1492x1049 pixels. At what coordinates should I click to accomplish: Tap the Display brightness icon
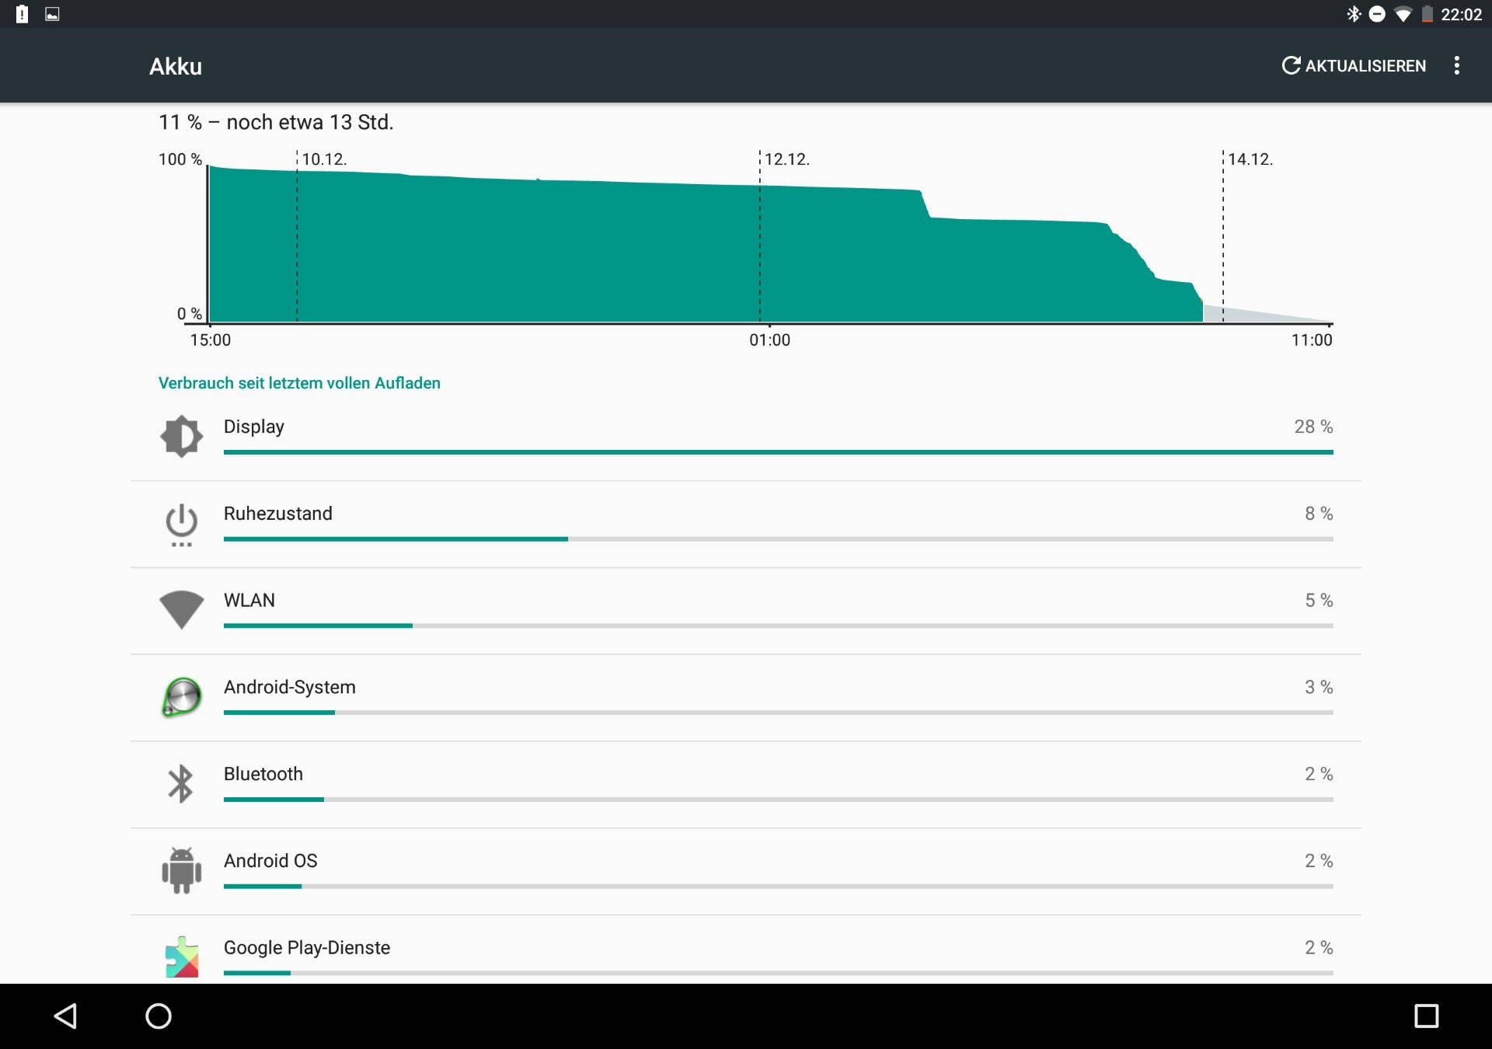181,436
